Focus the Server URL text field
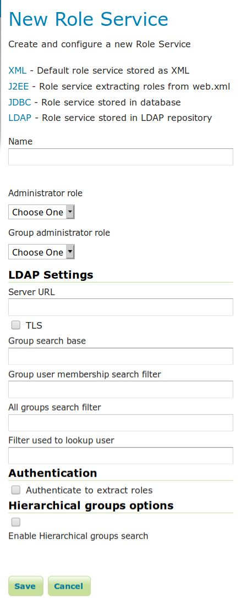The width and height of the screenshot is (252, 615). coord(120,307)
